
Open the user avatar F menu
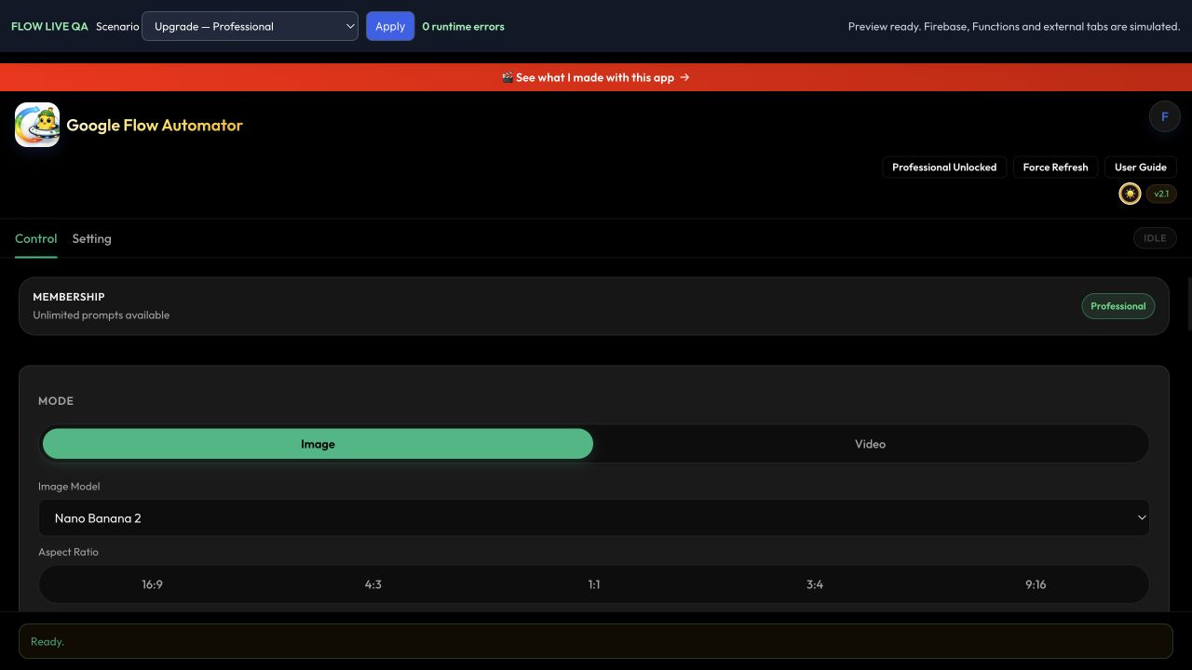[1164, 116]
